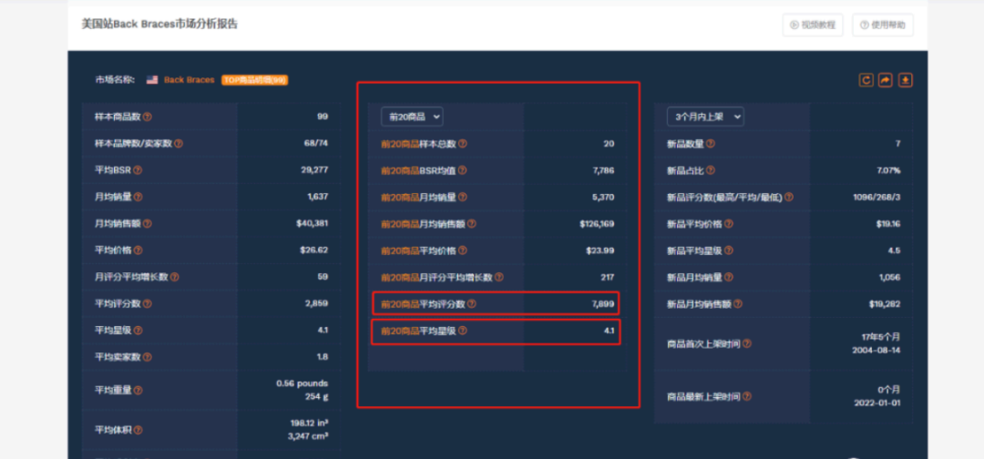
Task: Click the new product price $19.16
Action: 888,223
